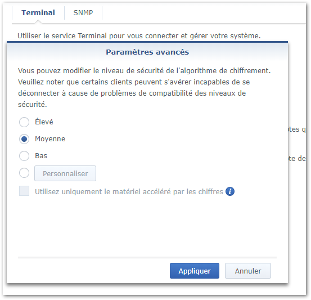Cancel the dialog with Annuler
The height and width of the screenshot is (300, 311).
[247, 271]
